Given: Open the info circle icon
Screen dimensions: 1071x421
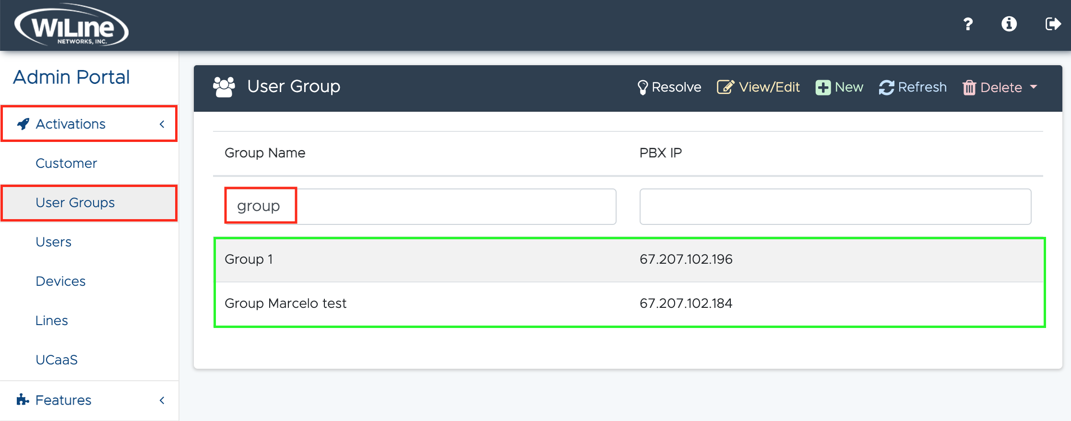Looking at the screenshot, I should [1009, 24].
